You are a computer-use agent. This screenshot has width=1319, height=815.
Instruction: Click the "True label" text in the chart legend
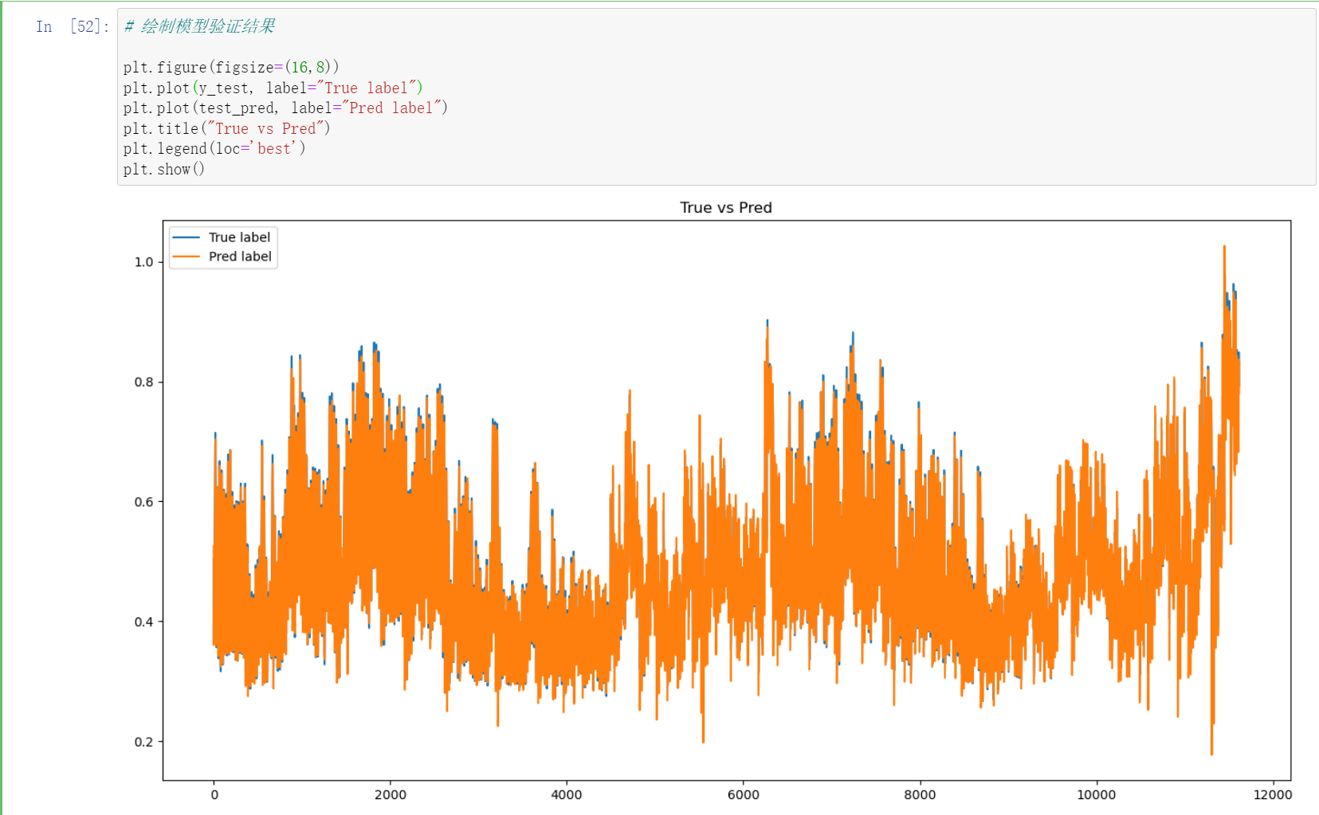click(x=239, y=237)
